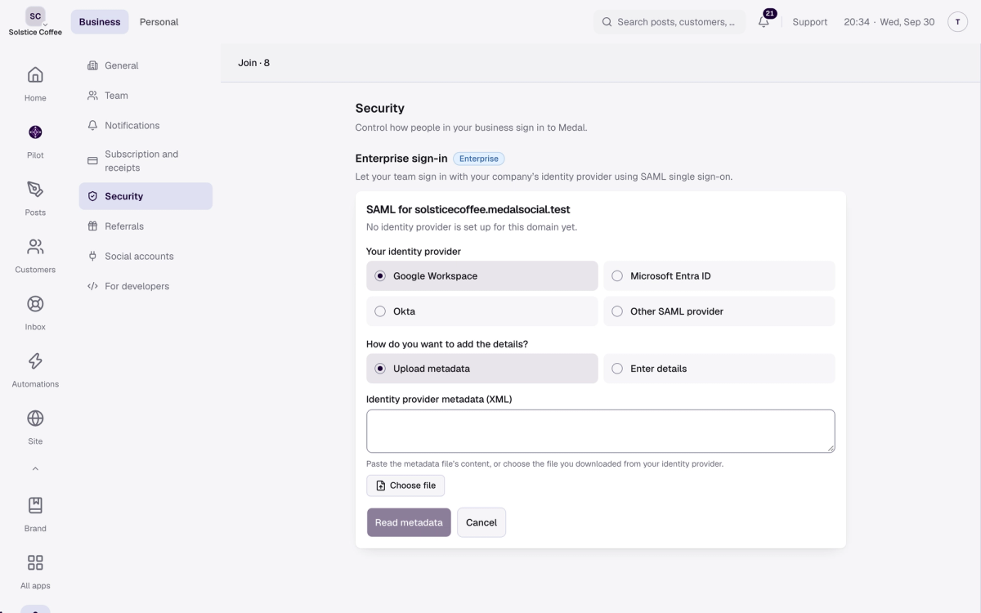Viewport: 981px width, 613px height.
Task: Select Okta identity provider
Action: pyautogui.click(x=482, y=311)
